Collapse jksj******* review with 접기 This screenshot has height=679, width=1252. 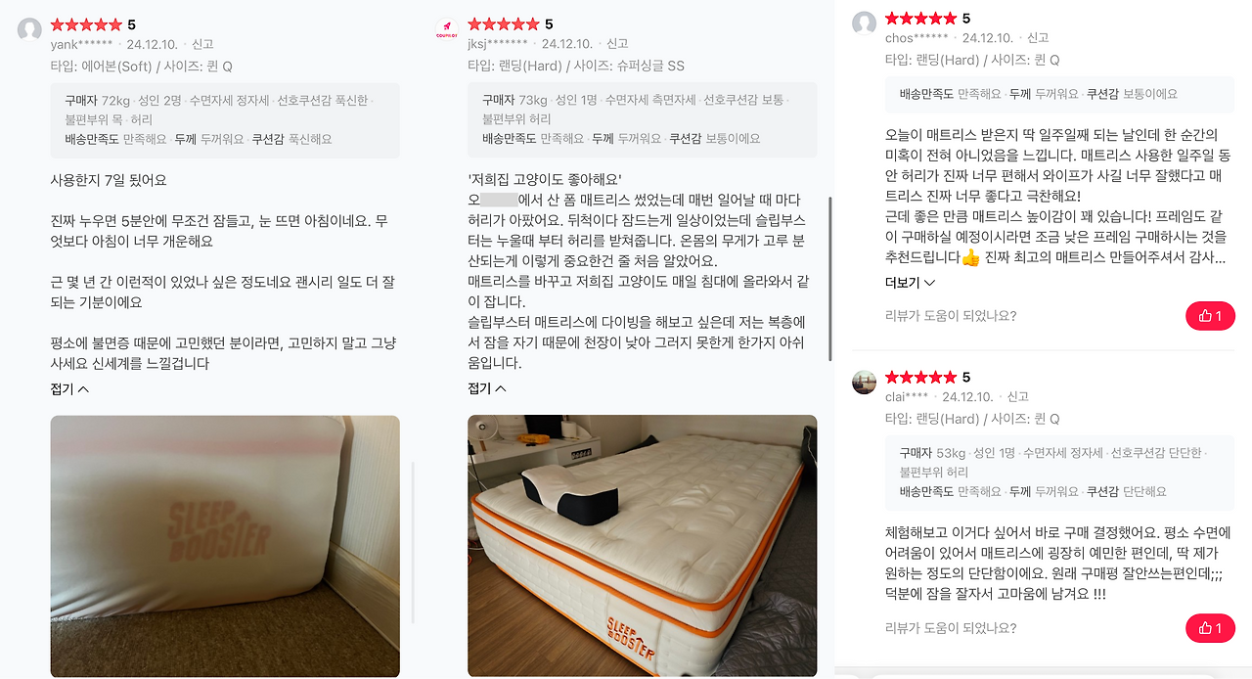(487, 388)
